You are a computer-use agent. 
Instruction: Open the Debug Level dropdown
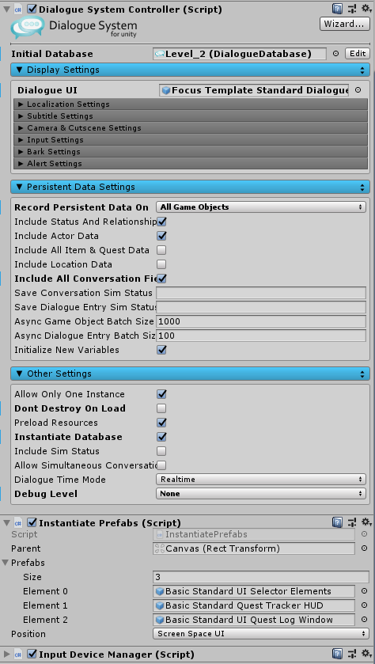261,494
